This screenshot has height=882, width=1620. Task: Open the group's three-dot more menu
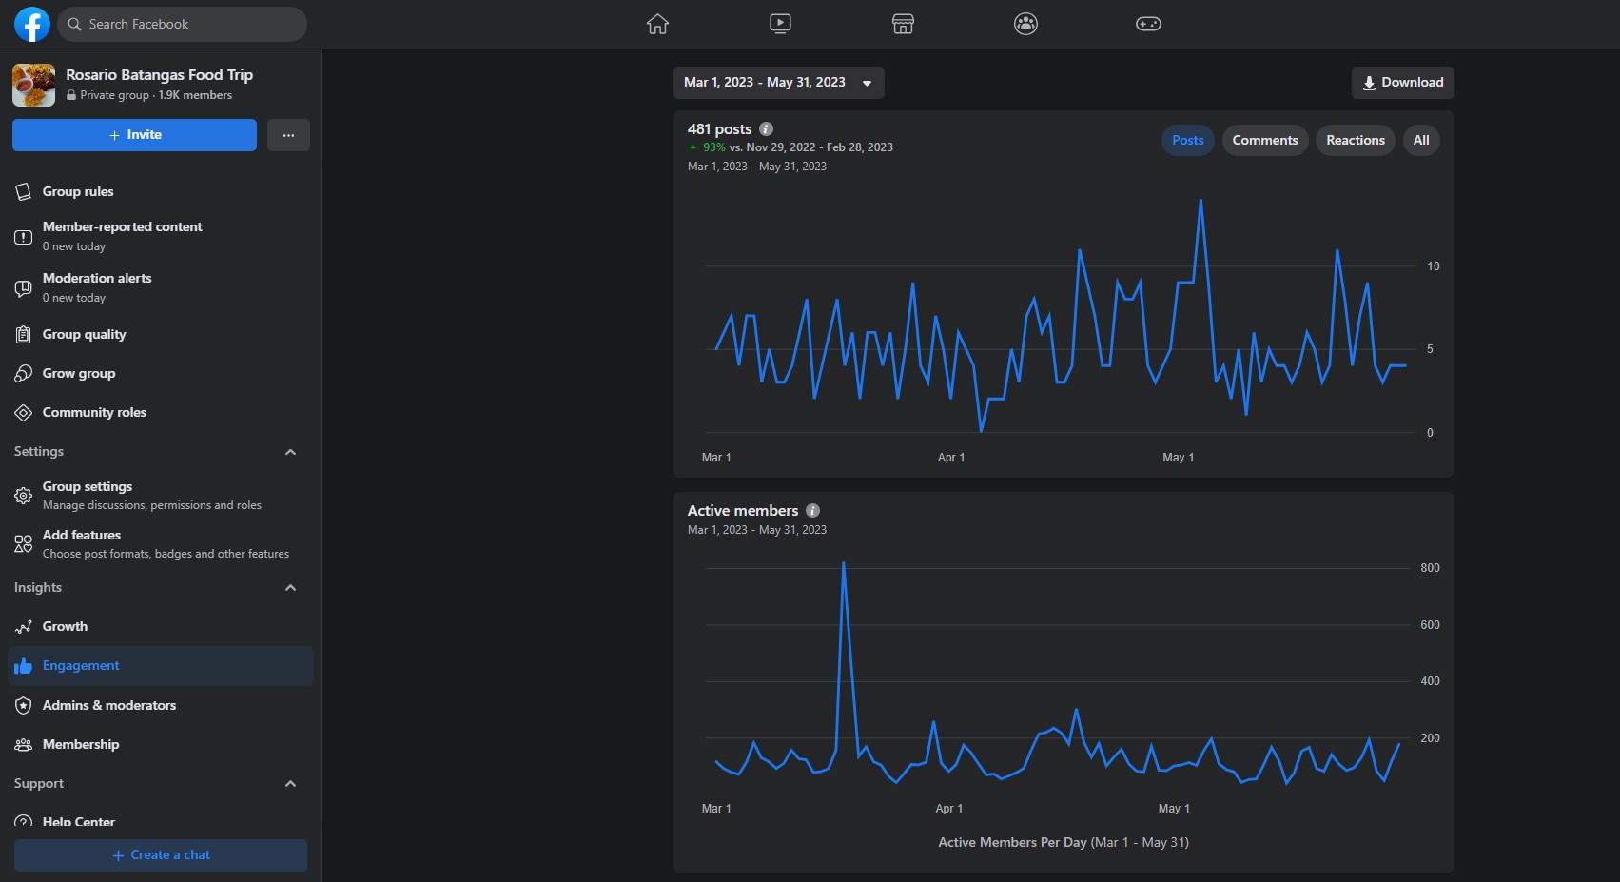coord(288,135)
